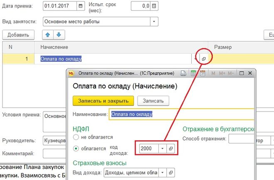Click the link icon in dialog title bar

point(183,73)
